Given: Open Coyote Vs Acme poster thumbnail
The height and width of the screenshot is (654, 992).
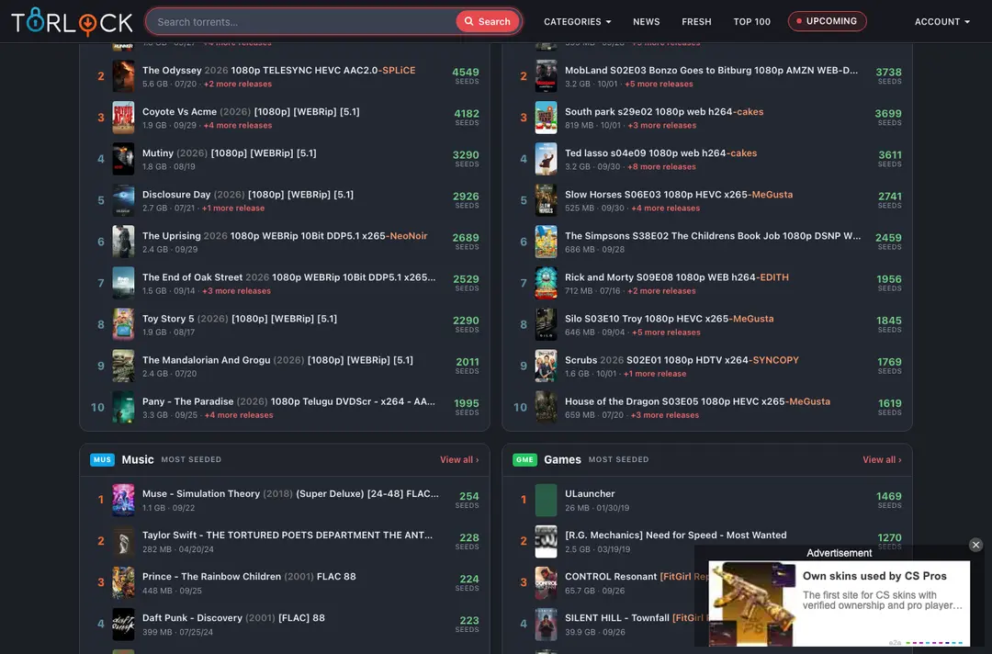Looking at the screenshot, I should [123, 118].
